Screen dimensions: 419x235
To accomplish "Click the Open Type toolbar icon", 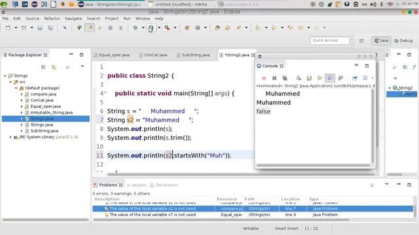I will pyautogui.click(x=217, y=27).
